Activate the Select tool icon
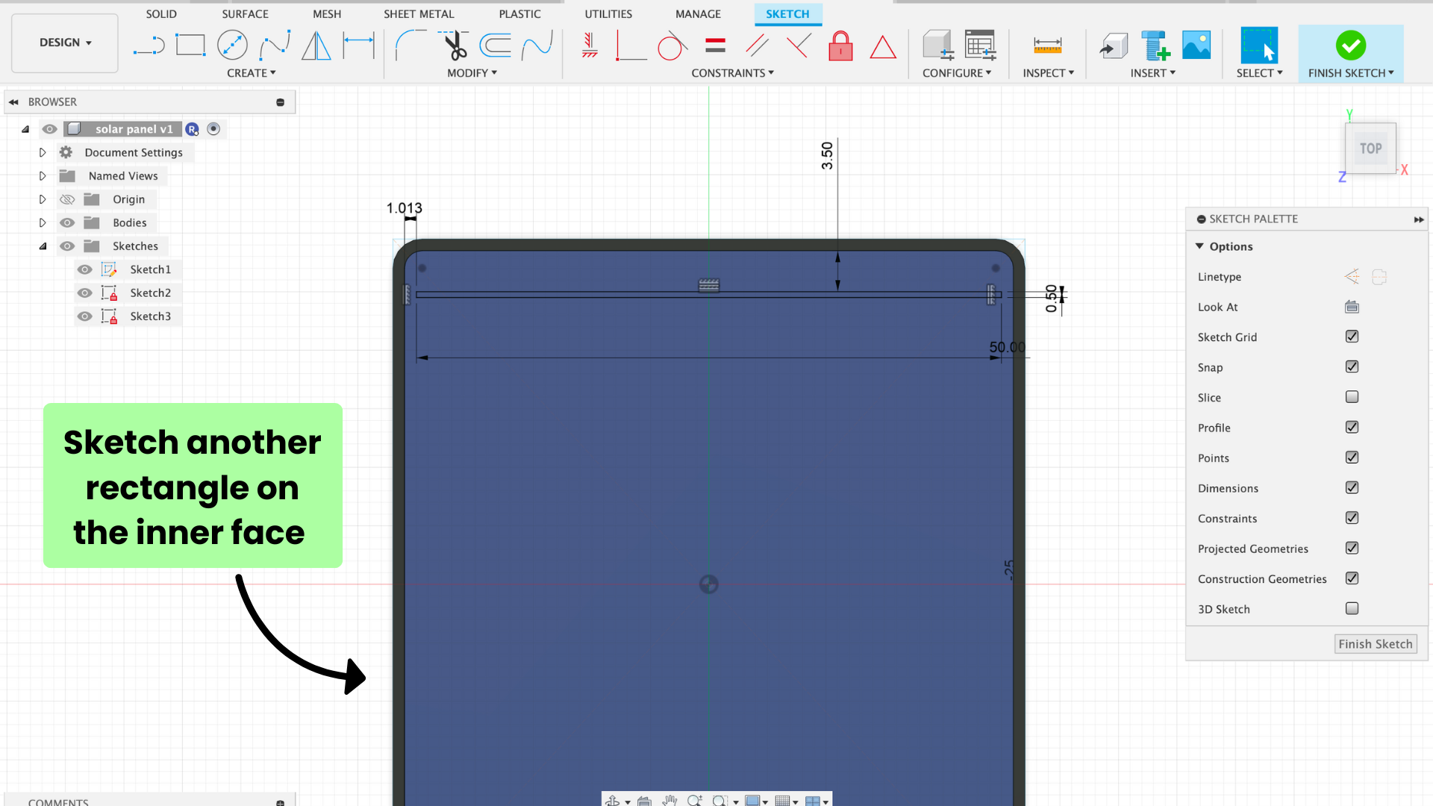Screen dimensions: 1433x806 click(x=1259, y=46)
